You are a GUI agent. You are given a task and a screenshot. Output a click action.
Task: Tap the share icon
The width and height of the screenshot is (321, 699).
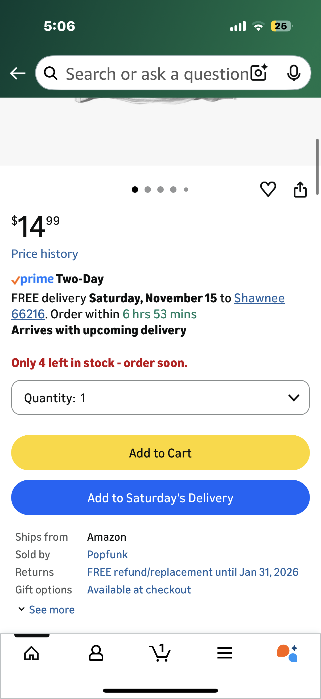pyautogui.click(x=300, y=189)
